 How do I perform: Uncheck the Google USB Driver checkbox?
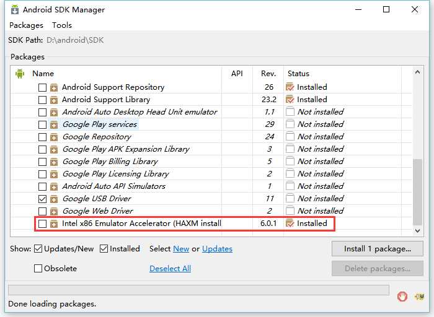coord(42,199)
